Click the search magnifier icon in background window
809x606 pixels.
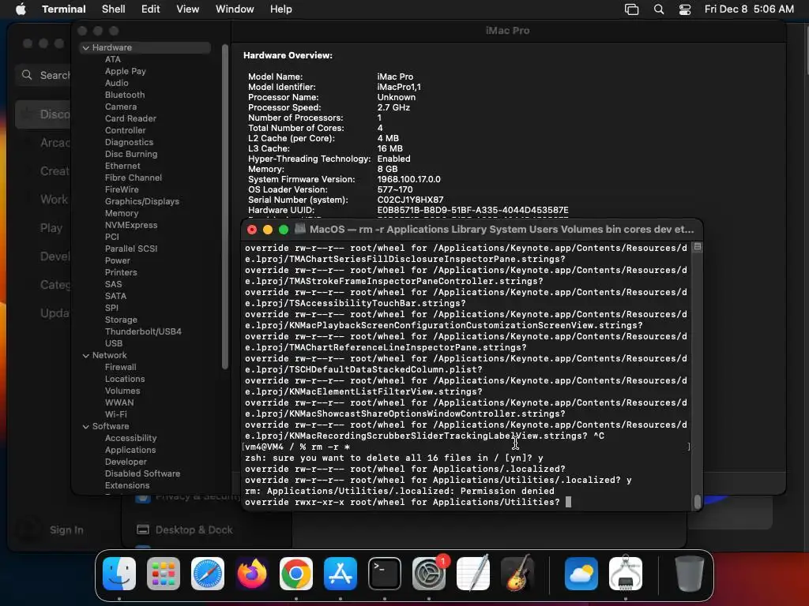27,75
